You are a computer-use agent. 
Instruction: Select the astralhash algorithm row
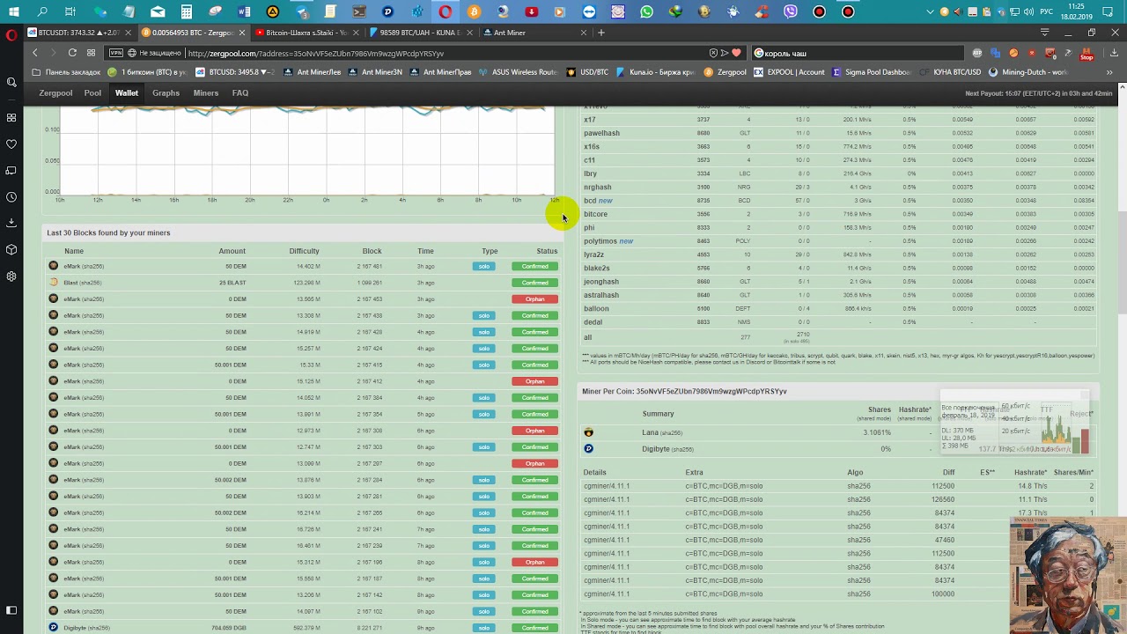[x=839, y=295]
